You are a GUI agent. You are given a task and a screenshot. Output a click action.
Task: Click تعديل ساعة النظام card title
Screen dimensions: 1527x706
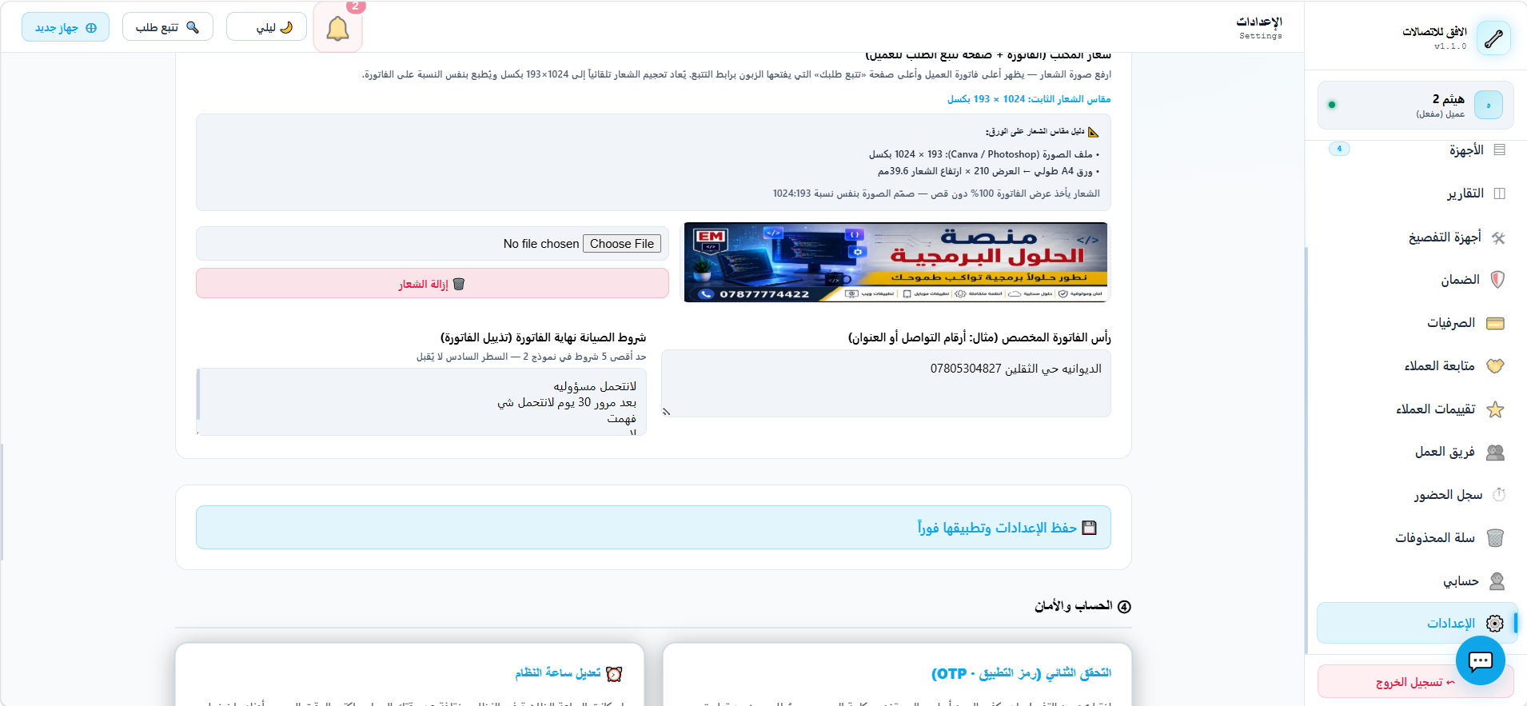click(558, 673)
